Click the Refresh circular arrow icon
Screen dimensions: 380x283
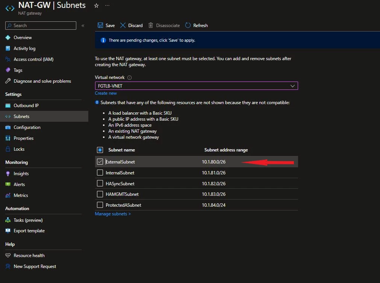tap(188, 25)
